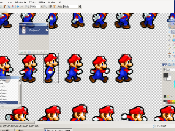Click the Background layer thumbnail

pos(24,30)
